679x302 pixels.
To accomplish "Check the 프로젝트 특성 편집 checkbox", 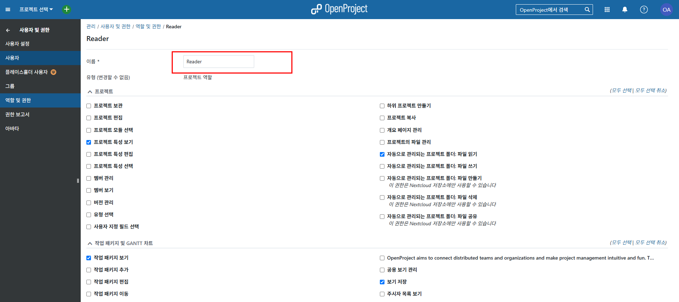I will (x=89, y=155).
